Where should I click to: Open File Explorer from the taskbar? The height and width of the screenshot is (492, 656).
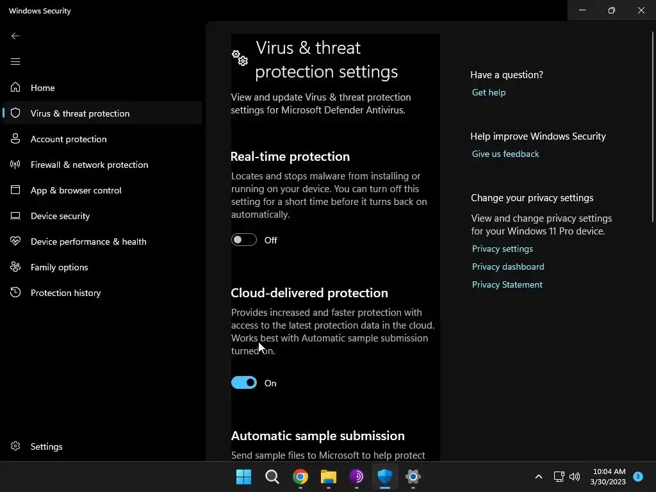coord(329,477)
